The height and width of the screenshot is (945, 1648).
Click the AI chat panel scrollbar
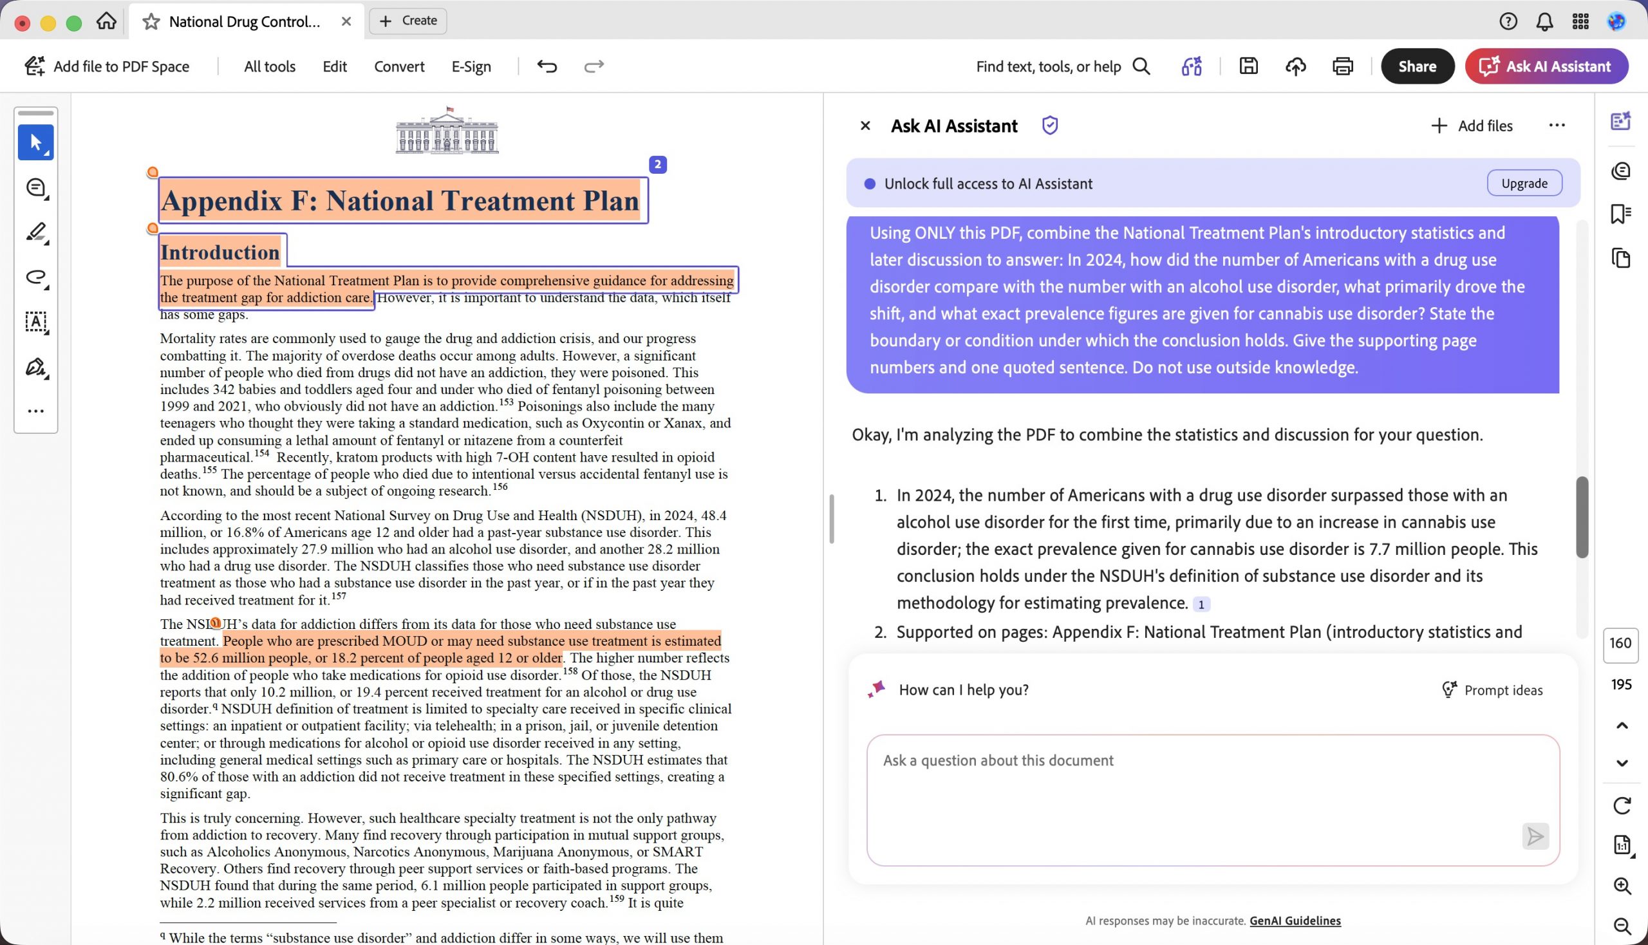1582,517
